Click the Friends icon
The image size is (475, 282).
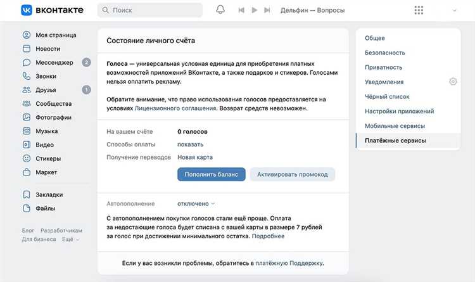pyautogui.click(x=27, y=90)
